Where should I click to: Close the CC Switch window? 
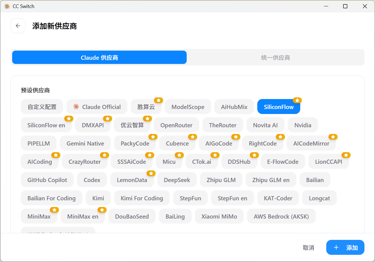tap(365, 6)
